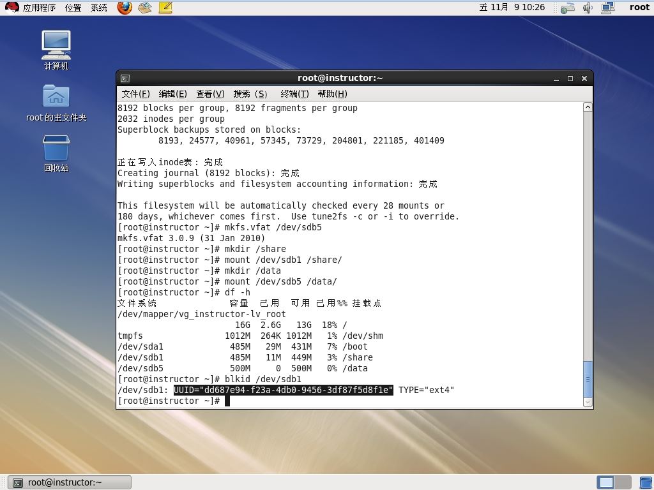Click the 'df -h' command text
The width and height of the screenshot is (654, 490).
click(238, 292)
